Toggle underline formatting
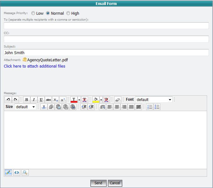Viewport: 213px width, 188px height. click(41, 100)
